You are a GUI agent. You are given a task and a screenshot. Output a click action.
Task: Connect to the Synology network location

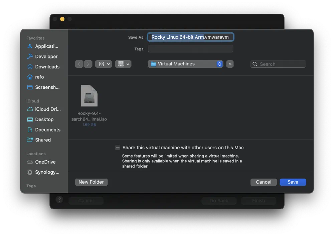(x=46, y=172)
